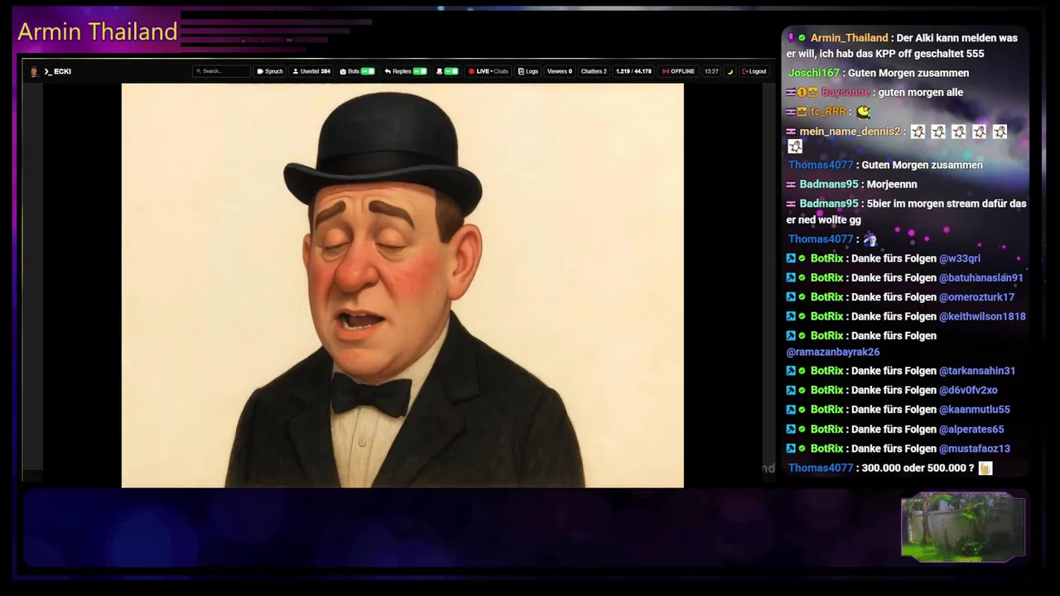Viewport: 1060px width, 596px height.
Task: Click the emote in tc_RRR's message
Action: 864,112
